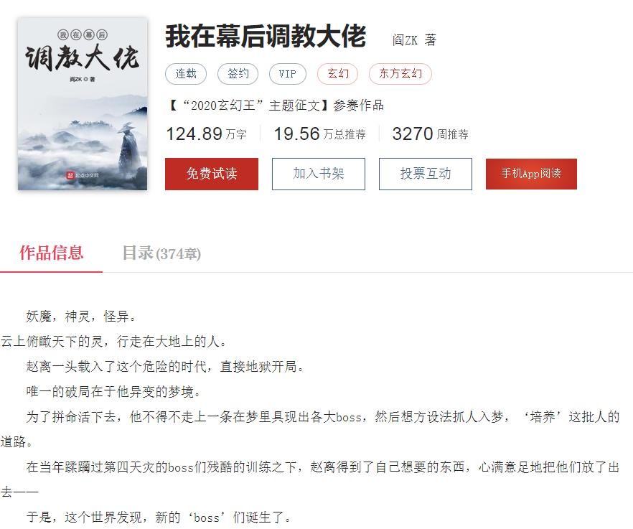This screenshot has width=633, height=529.
Task: Open author 阎ZK link
Action: point(405,39)
